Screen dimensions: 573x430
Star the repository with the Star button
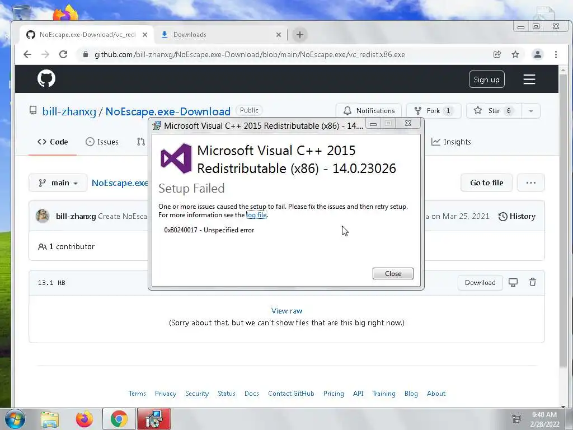coord(494,111)
